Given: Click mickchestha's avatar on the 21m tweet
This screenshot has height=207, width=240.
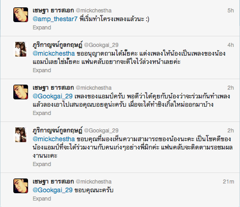Looking at the screenshot, I should tap(21, 186).
